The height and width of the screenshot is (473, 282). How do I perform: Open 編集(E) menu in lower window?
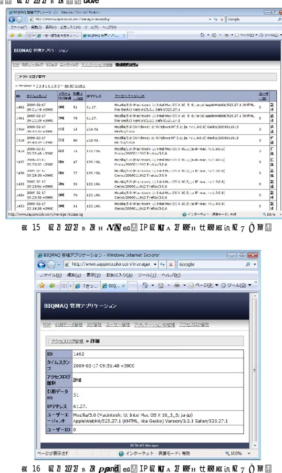[74, 275]
